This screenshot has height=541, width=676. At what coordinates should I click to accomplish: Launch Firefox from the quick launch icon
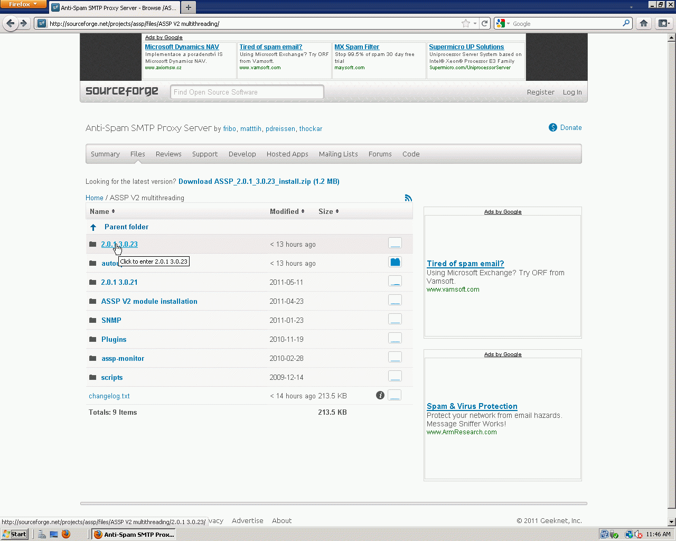coord(66,534)
